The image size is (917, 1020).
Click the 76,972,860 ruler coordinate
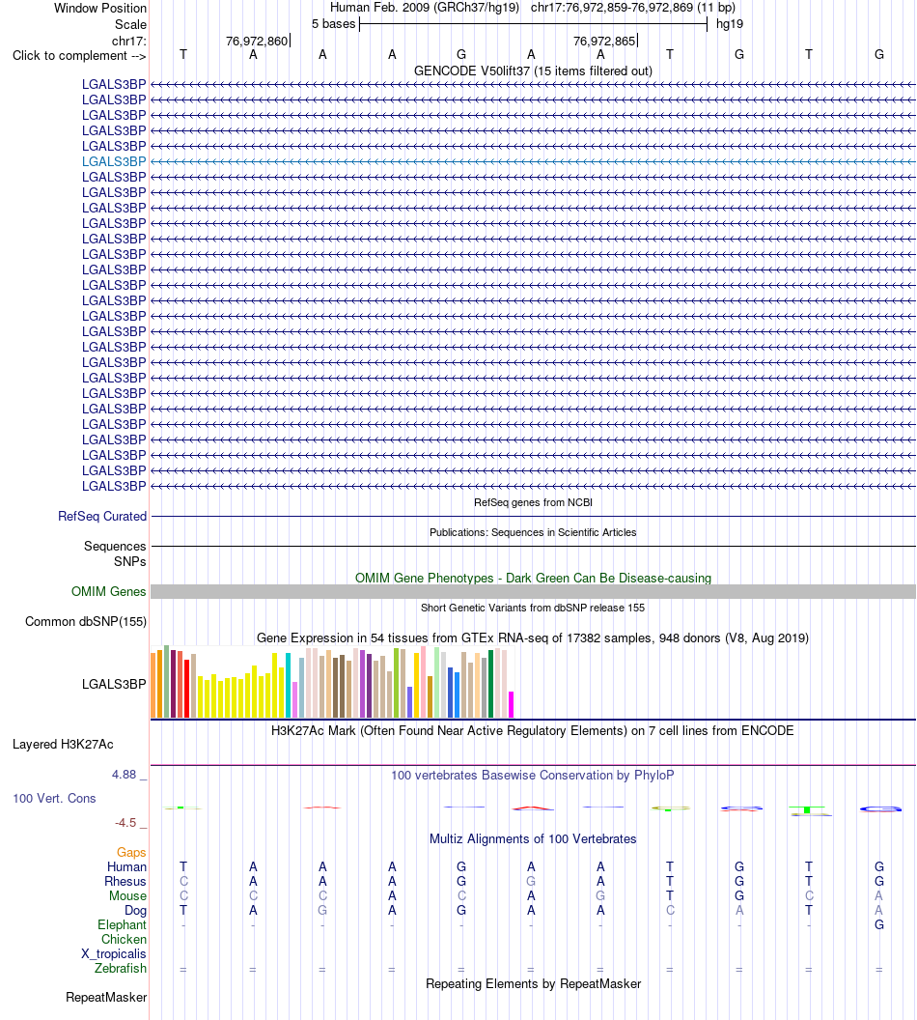point(256,41)
